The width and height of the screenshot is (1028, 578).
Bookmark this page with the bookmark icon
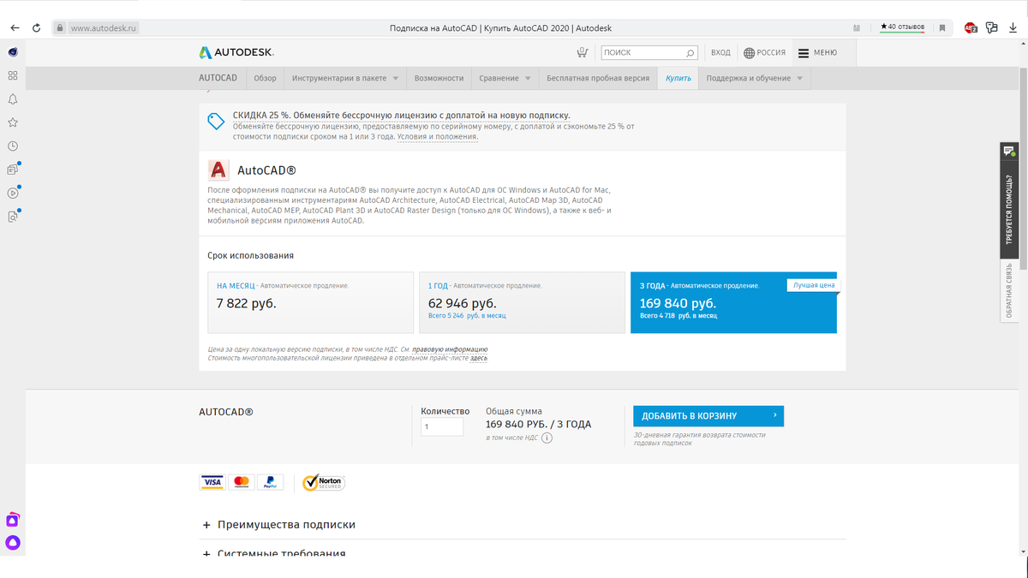point(942,27)
